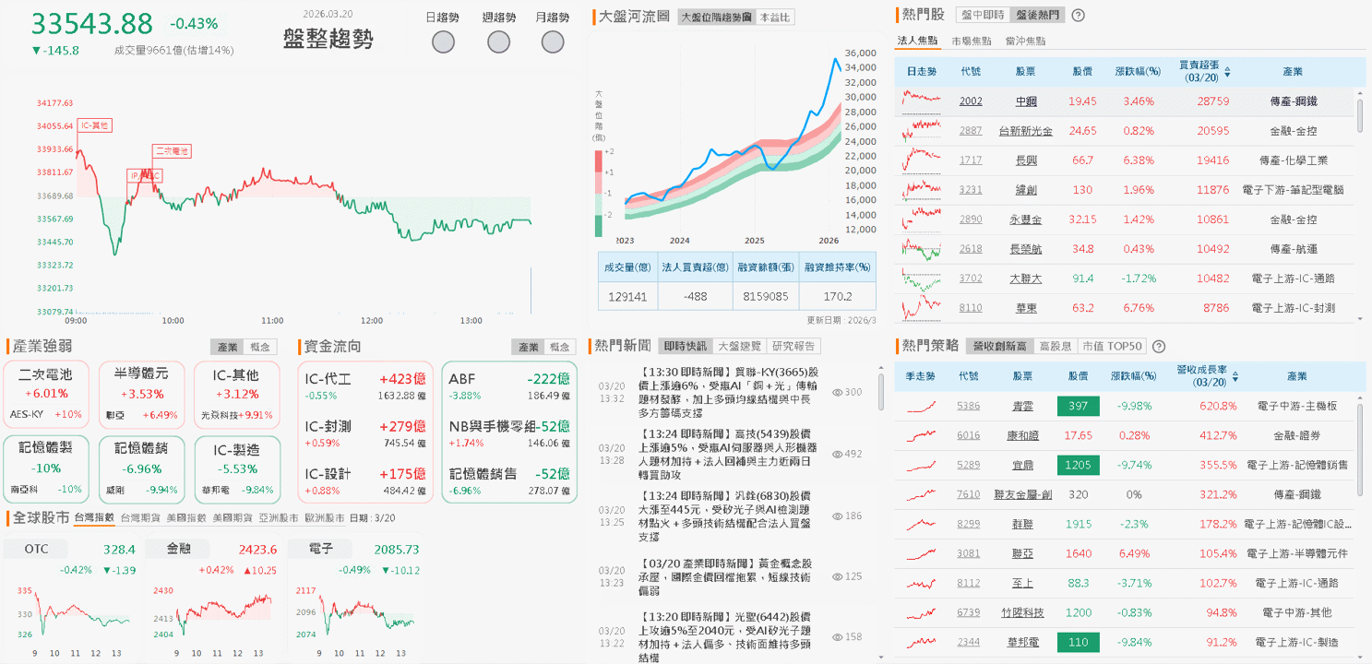Open the 記憶體製 industry card
The height and width of the screenshot is (664, 1372).
pyautogui.click(x=47, y=469)
